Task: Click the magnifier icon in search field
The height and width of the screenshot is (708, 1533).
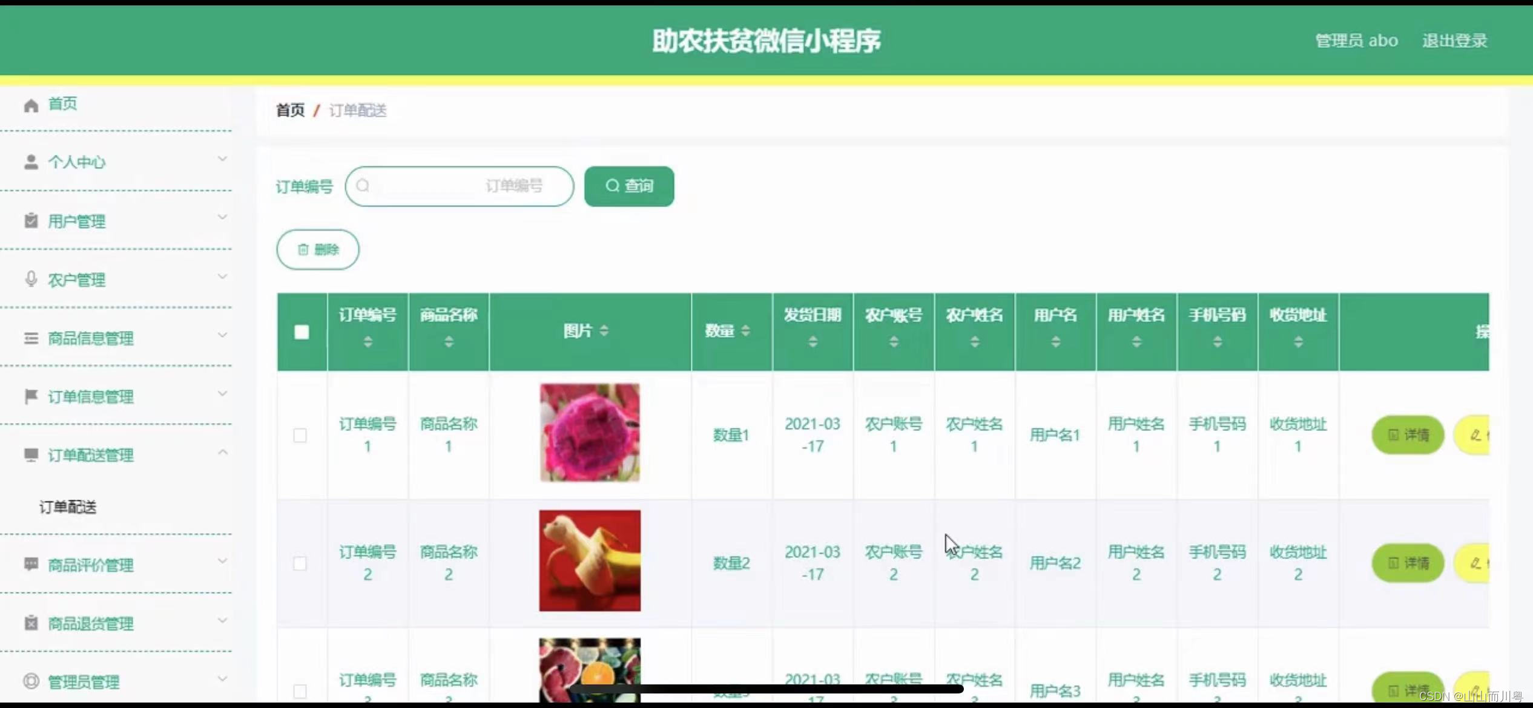Action: (x=363, y=186)
